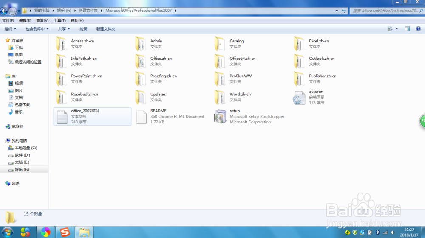Select the Updates folder icon
Image resolution: width=425 pixels, height=238 pixels.
click(141, 97)
